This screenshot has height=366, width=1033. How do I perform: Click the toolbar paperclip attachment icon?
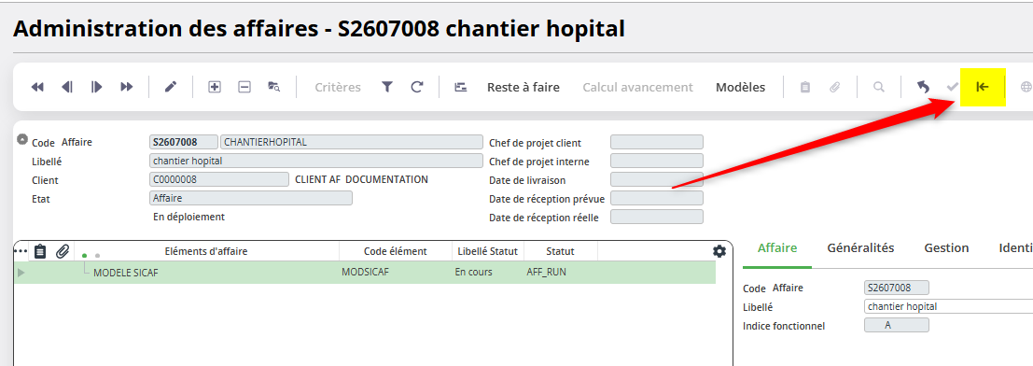click(834, 87)
